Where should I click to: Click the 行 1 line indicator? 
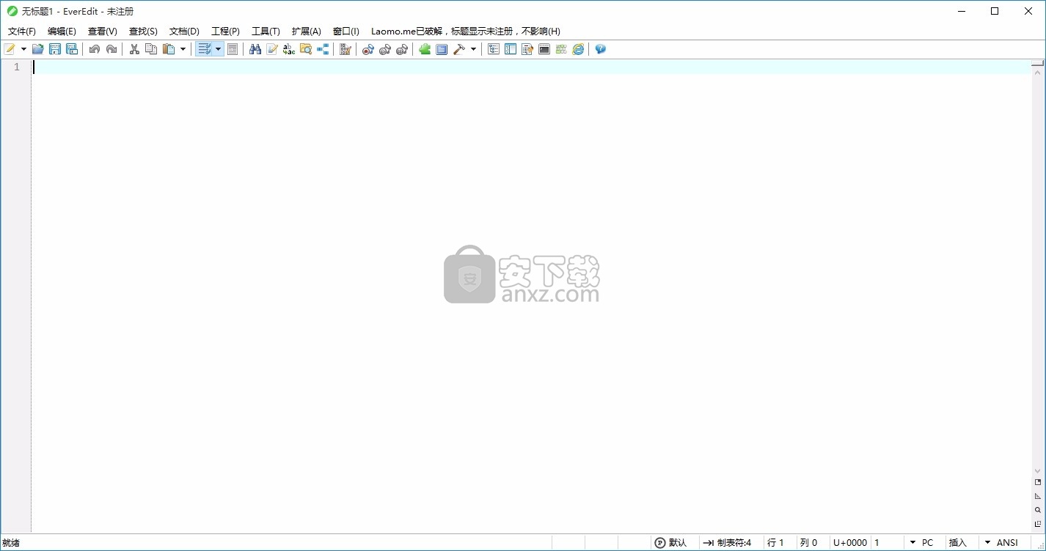pos(776,543)
